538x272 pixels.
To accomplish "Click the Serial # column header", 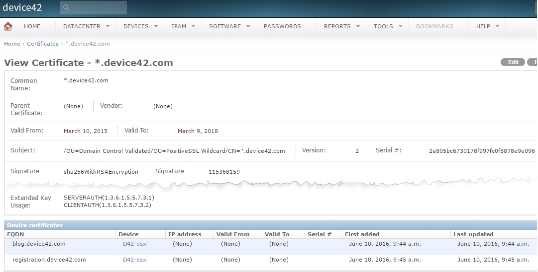I will point(320,234).
